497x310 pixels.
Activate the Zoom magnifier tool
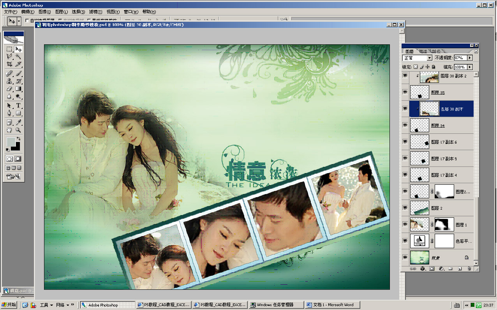[x=18, y=130]
